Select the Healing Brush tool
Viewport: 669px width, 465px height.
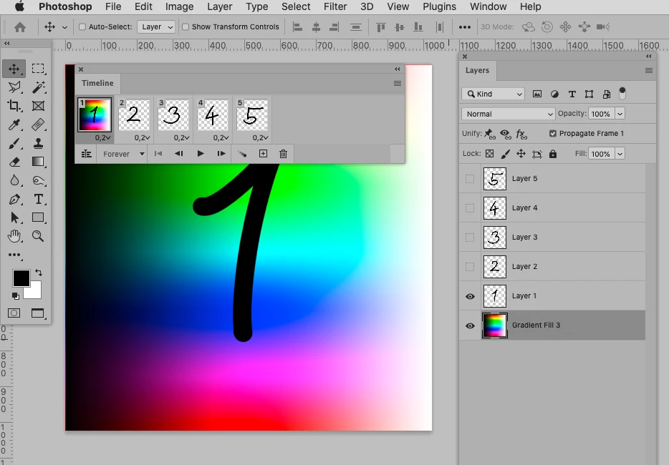38,124
